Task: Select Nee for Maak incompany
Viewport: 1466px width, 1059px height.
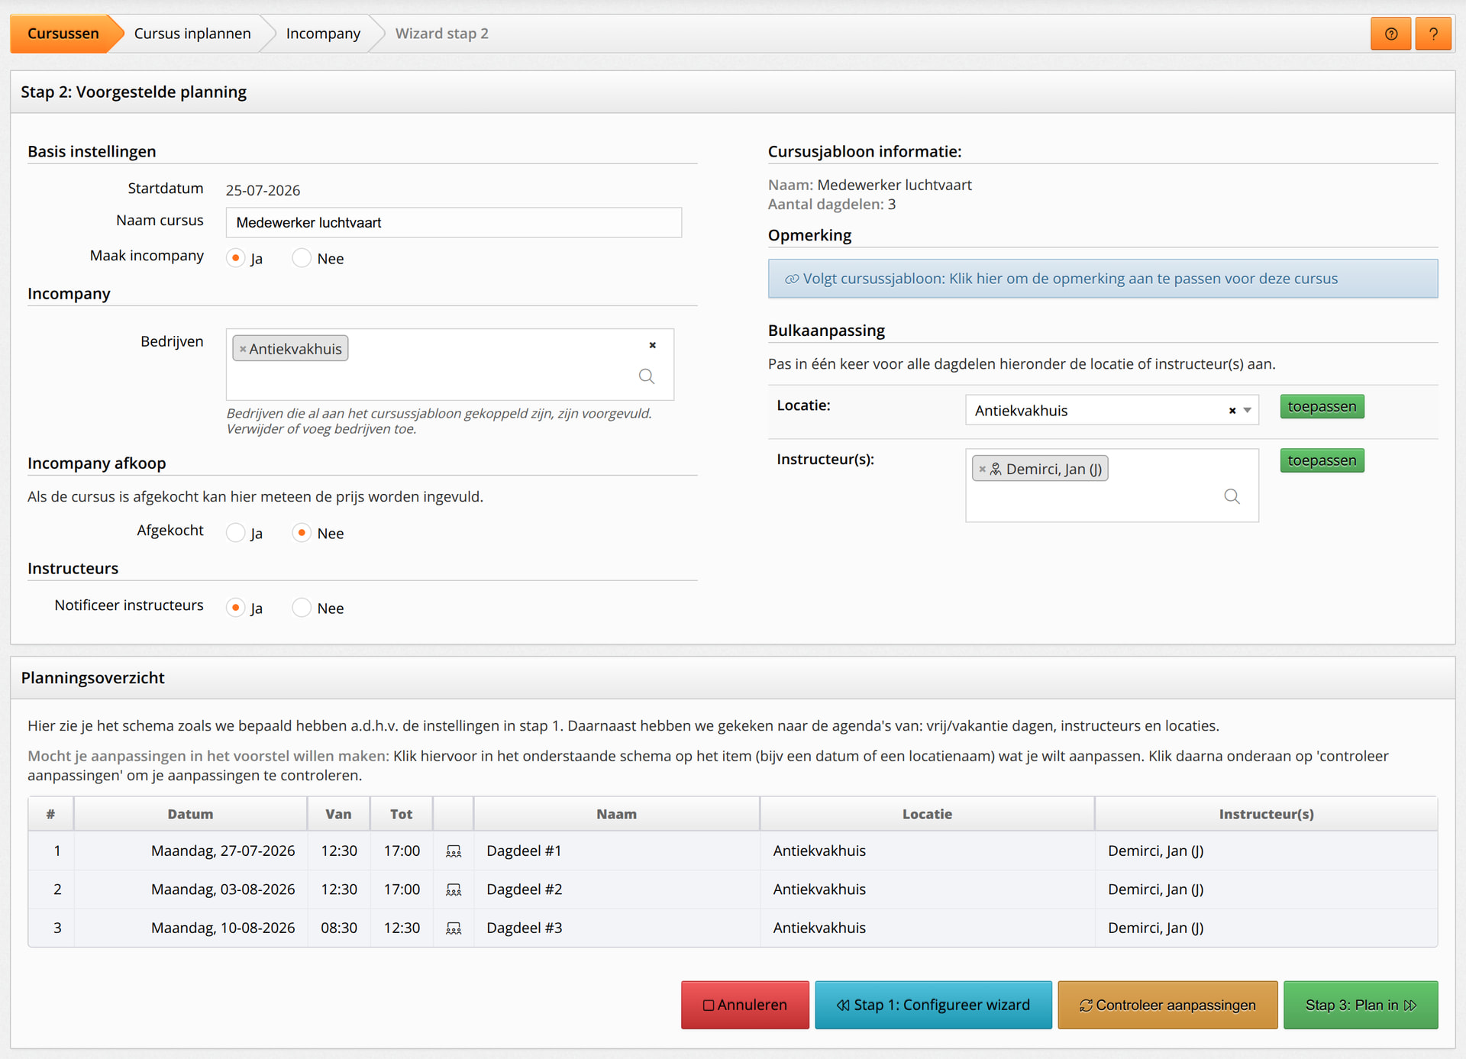Action: 302,258
